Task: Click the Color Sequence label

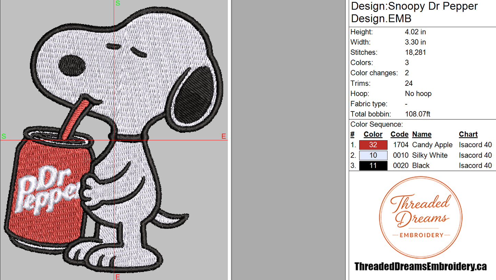Action: (377, 125)
